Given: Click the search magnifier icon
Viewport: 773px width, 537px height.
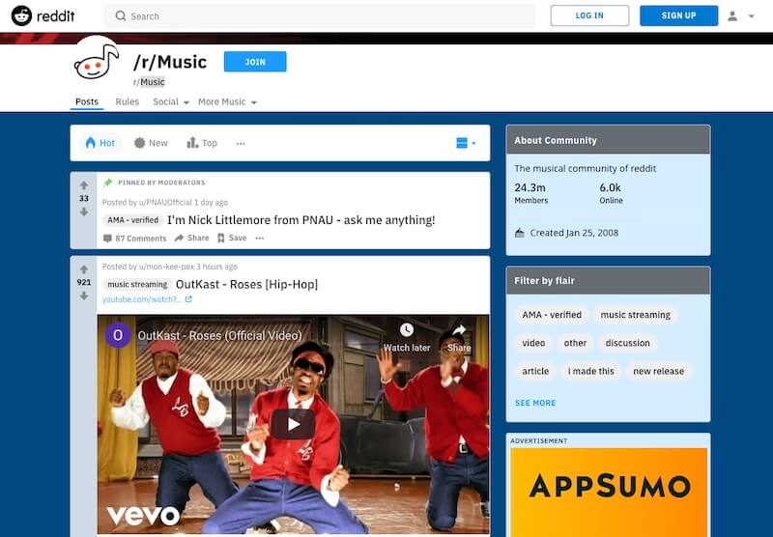Looking at the screenshot, I should [120, 15].
